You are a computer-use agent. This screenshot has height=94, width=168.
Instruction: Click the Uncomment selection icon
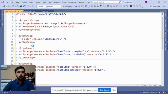[127, 6]
